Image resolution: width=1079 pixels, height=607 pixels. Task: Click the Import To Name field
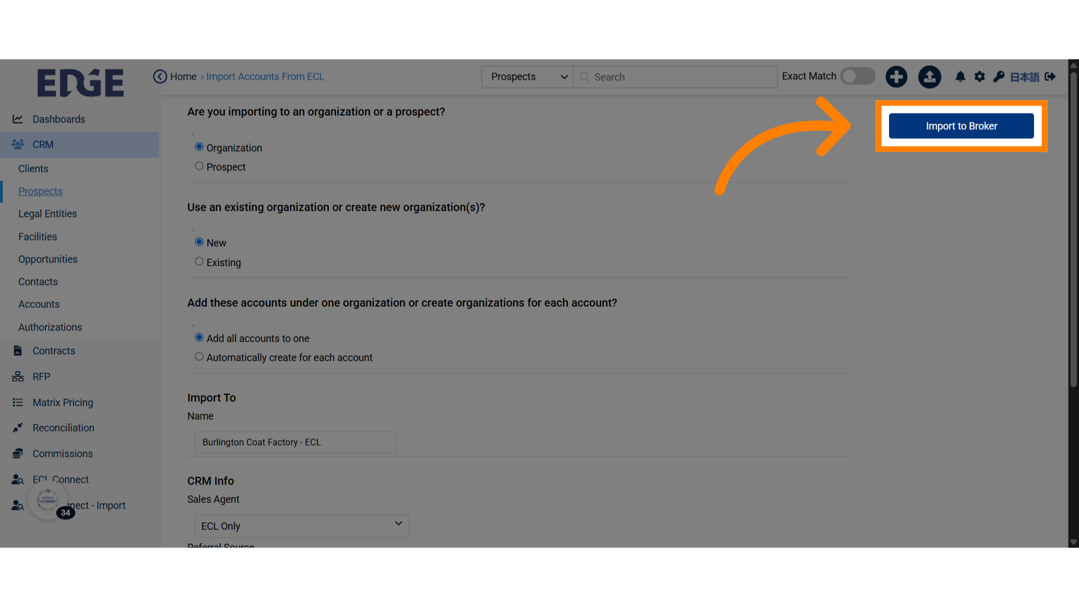click(x=296, y=442)
